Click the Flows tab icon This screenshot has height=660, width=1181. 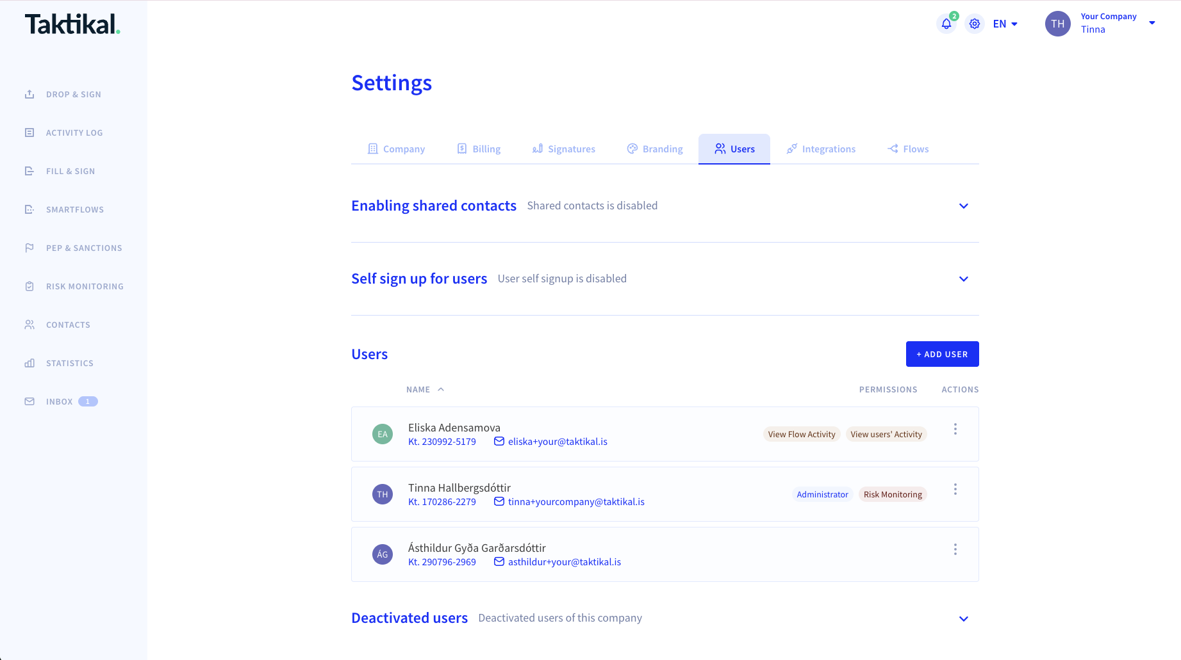point(893,149)
